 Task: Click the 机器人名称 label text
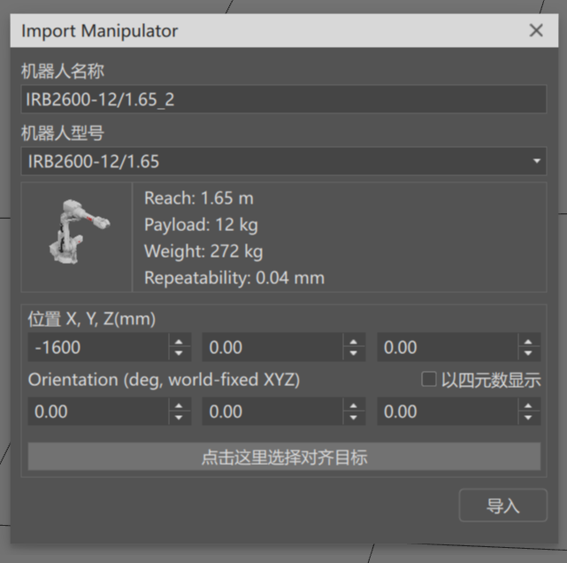pyautogui.click(x=63, y=71)
